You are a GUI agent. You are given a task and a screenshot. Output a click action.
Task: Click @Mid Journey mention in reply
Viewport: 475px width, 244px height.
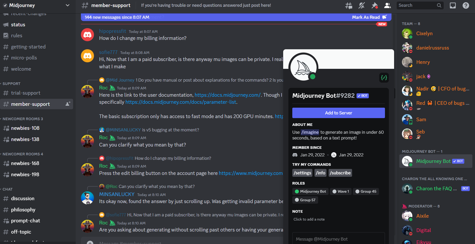point(120,80)
